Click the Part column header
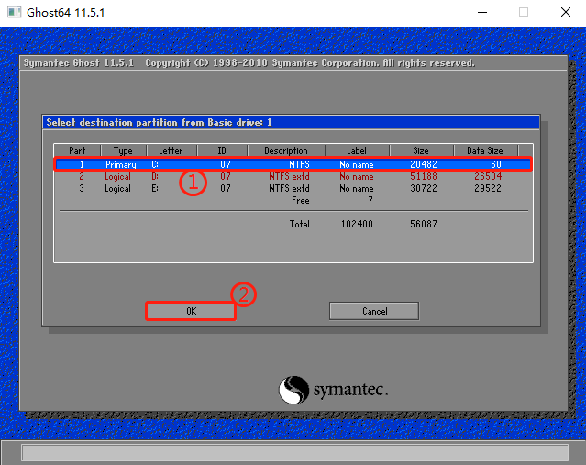The image size is (586, 465). [77, 150]
